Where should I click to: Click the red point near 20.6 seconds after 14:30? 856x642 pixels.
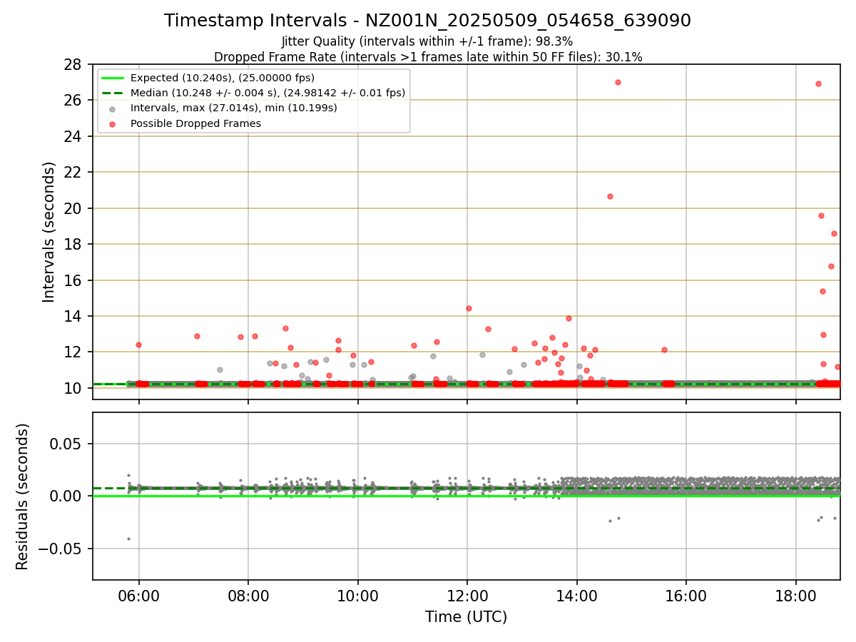(610, 196)
